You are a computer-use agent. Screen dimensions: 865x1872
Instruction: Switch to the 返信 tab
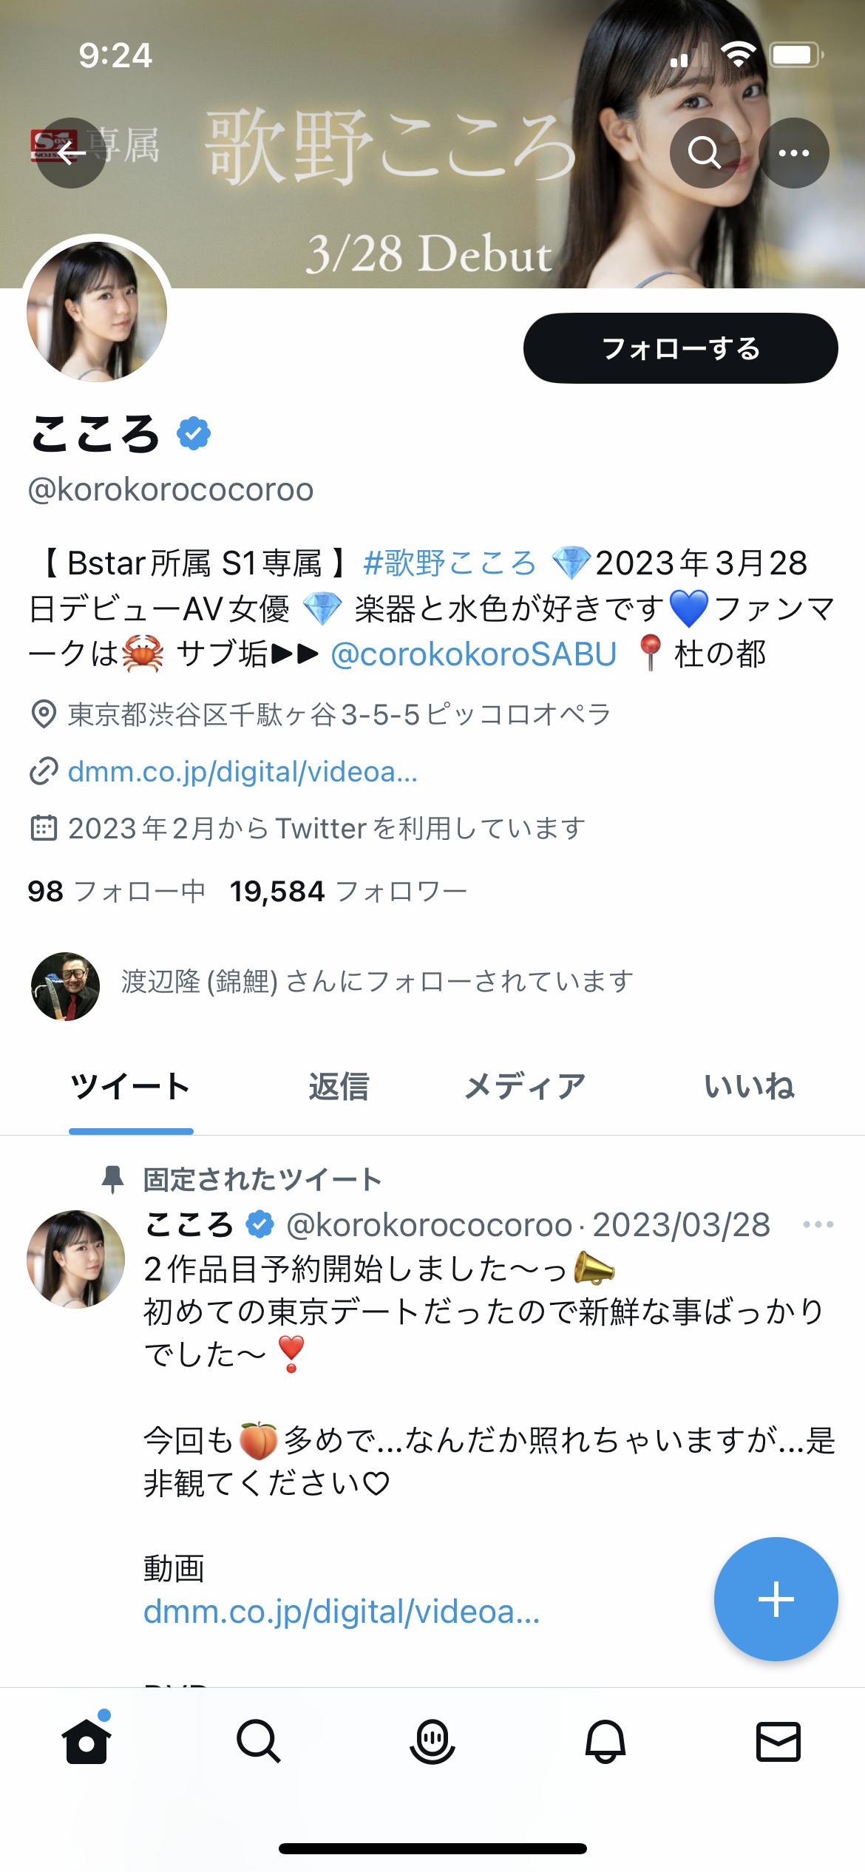click(x=339, y=1087)
